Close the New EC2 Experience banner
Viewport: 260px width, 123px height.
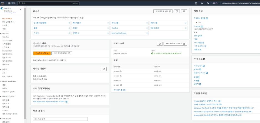click(x=20, y=9)
